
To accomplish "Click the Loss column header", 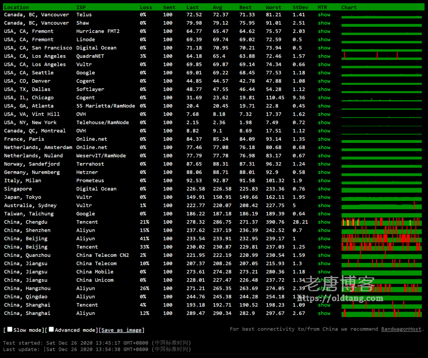I will pos(146,7).
